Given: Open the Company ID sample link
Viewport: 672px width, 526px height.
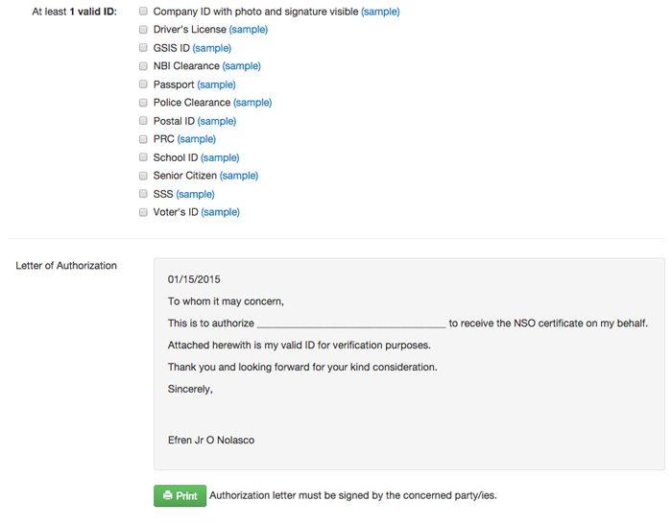Looking at the screenshot, I should coord(380,12).
